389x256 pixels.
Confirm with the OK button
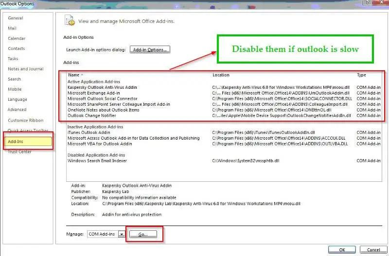[342, 250]
